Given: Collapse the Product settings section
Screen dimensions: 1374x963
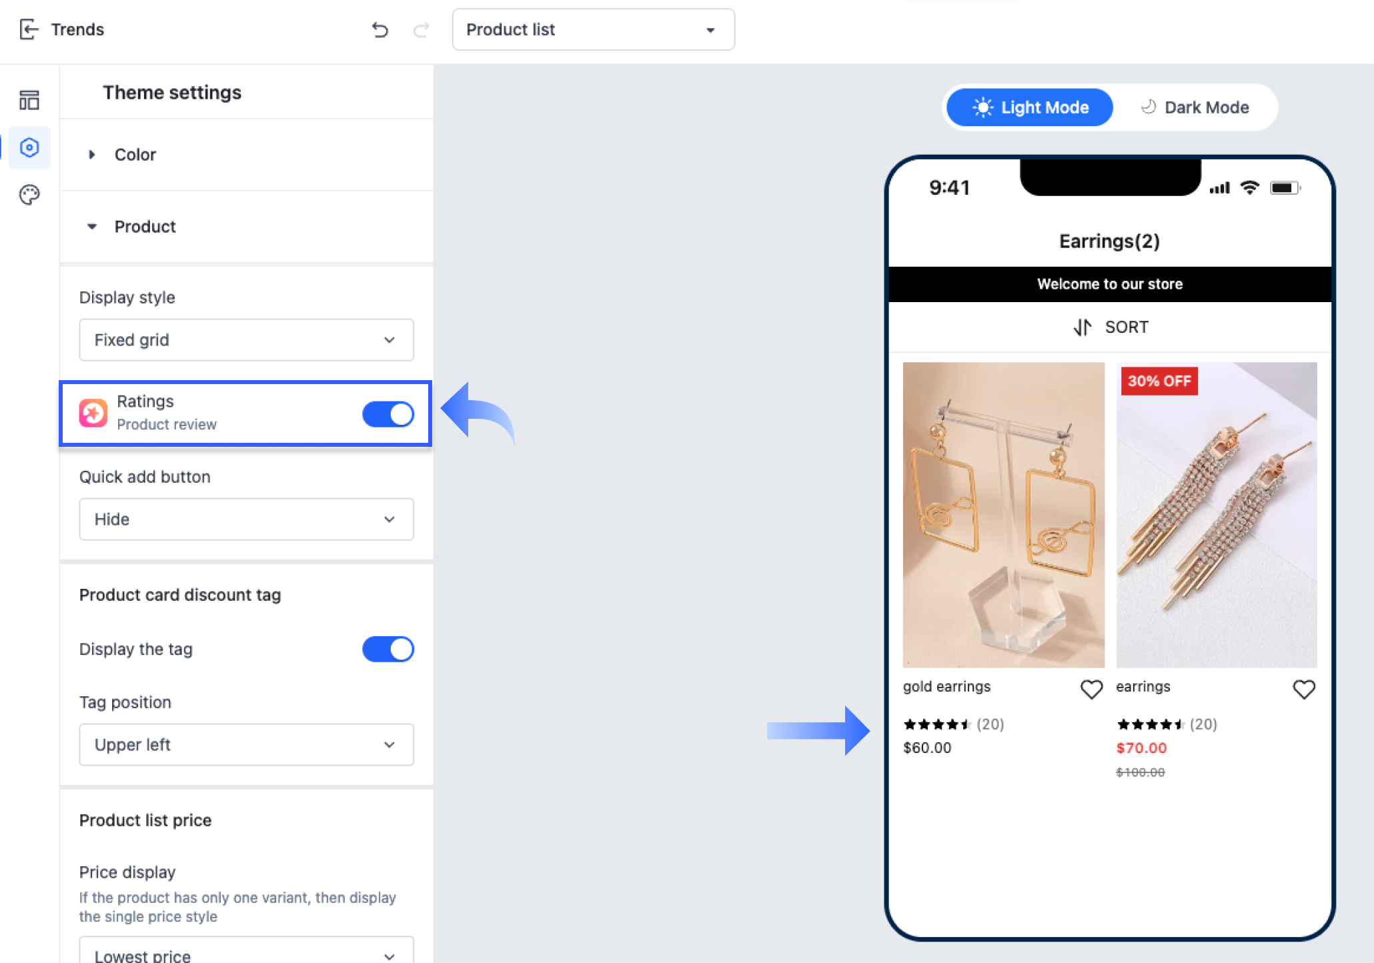Looking at the screenshot, I should (x=144, y=227).
